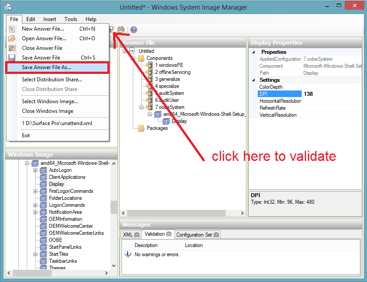The height and width of the screenshot is (282, 367).
Task: Choose Select Distribution Share...
Action: (x=57, y=80)
